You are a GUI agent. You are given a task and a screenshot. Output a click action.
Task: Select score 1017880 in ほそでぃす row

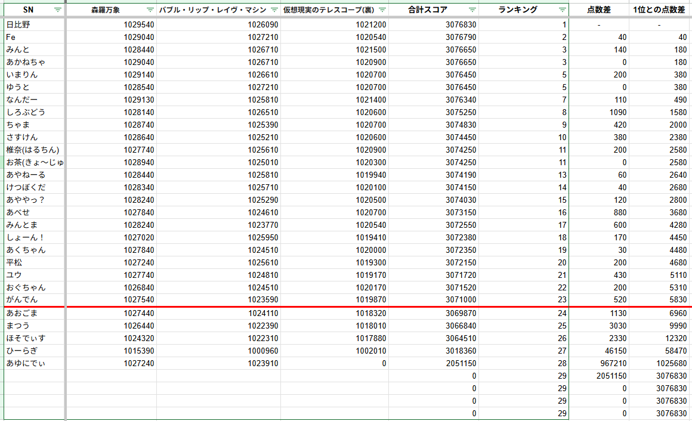(x=335, y=339)
